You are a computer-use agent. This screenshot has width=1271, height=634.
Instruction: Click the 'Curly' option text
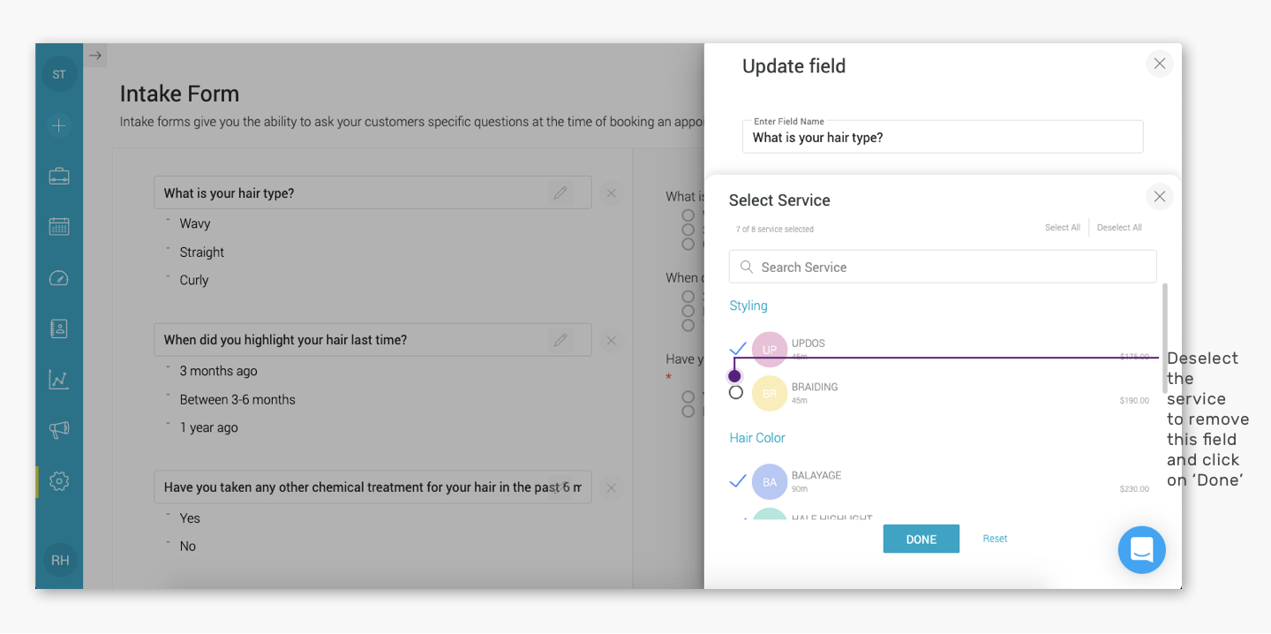(x=194, y=281)
